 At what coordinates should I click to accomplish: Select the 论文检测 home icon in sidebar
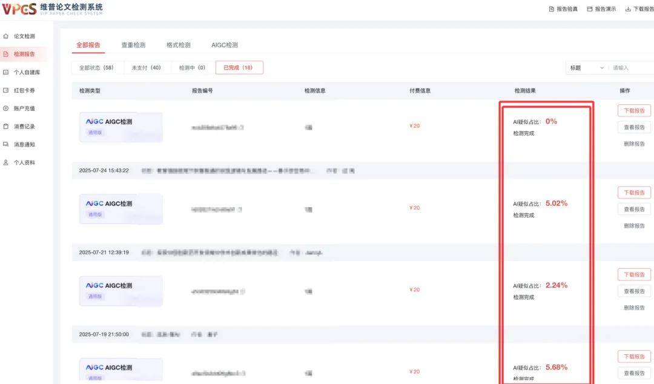point(7,36)
